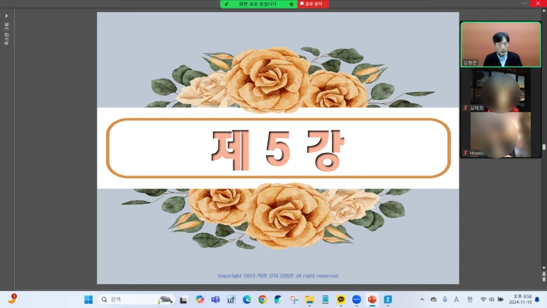This screenshot has height=308, width=547.
Task: Go to previous slide using double-arrow up
Action: coord(544,274)
